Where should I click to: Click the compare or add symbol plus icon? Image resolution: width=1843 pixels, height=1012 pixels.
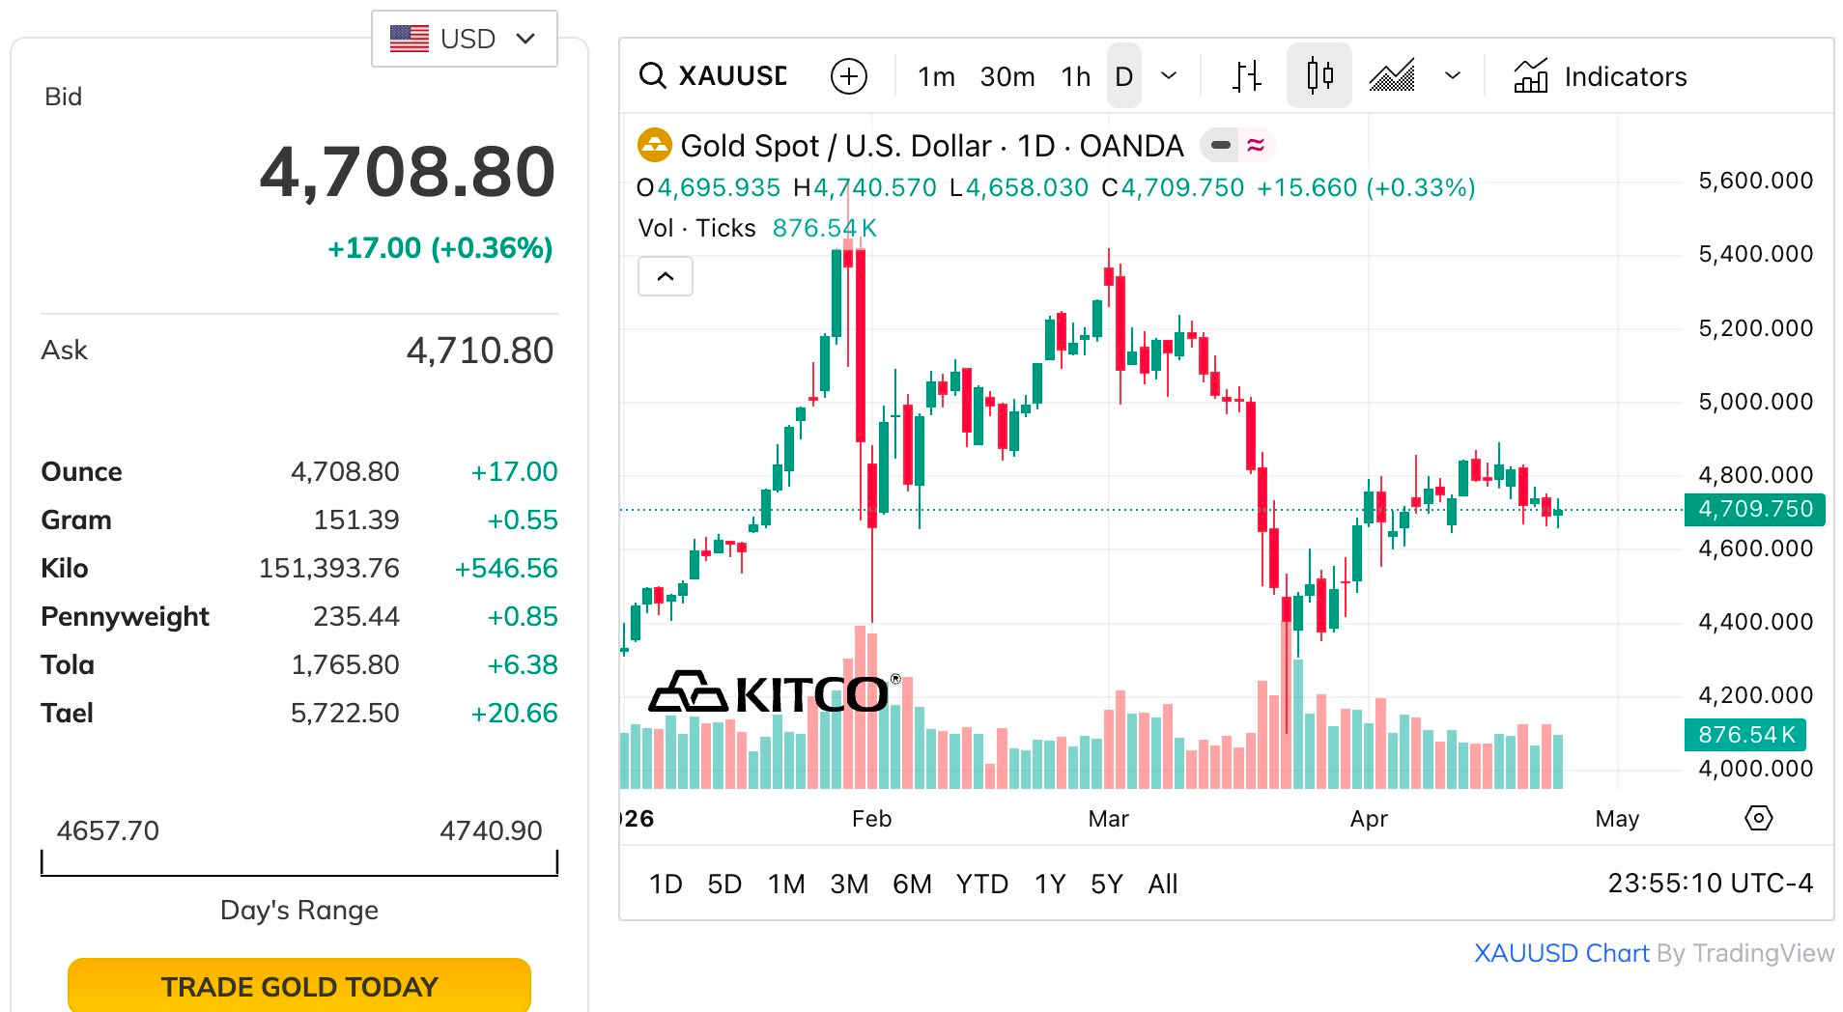849,76
